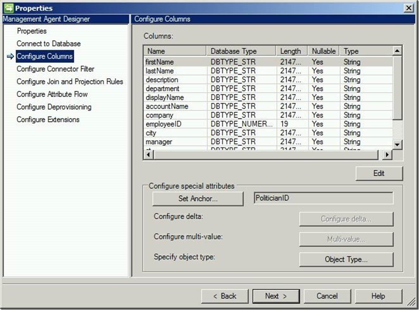Select the company column row
Image resolution: width=419 pixels, height=310 pixels.
(x=268, y=115)
